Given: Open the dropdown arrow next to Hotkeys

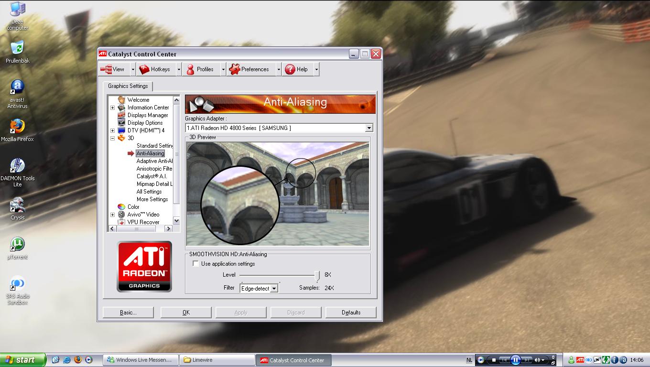Looking at the screenshot, I should click(x=179, y=69).
